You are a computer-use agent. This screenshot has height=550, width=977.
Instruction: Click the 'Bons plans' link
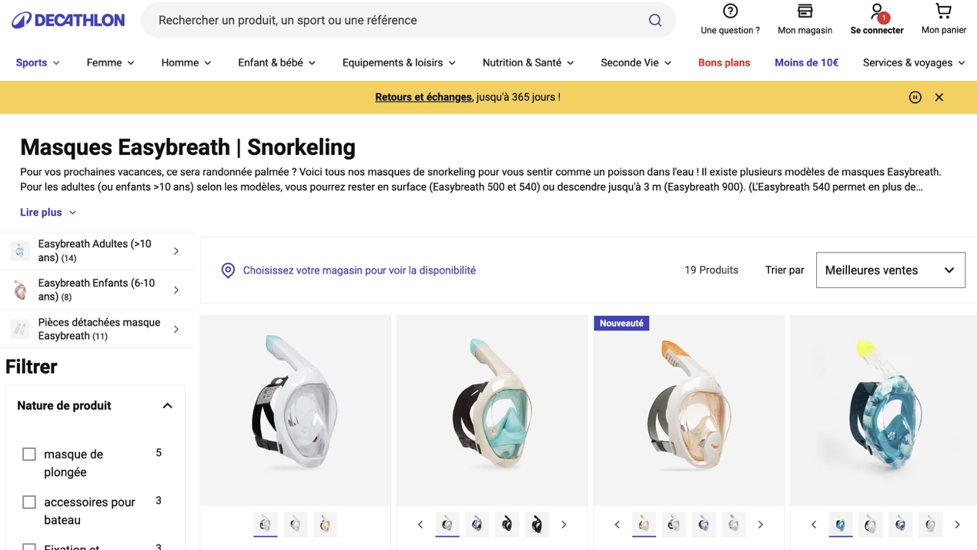pyautogui.click(x=724, y=62)
